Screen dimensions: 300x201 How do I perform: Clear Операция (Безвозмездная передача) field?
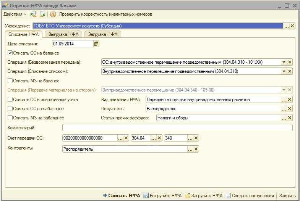(289, 62)
